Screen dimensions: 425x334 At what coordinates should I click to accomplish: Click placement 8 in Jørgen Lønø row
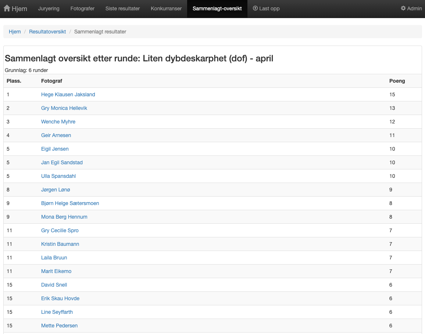tap(8, 190)
